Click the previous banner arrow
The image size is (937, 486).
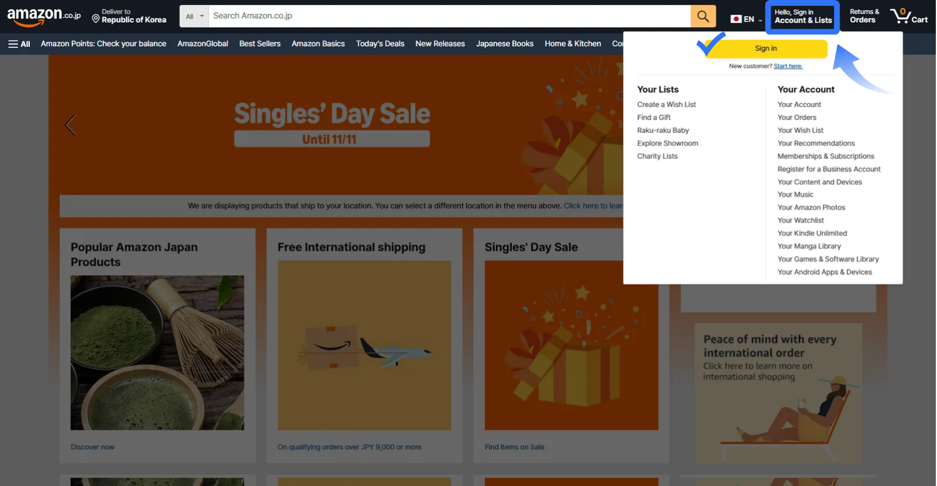pos(70,125)
